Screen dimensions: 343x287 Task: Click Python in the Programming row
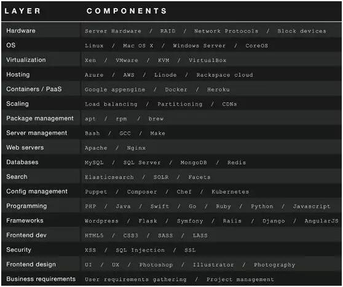262,206
